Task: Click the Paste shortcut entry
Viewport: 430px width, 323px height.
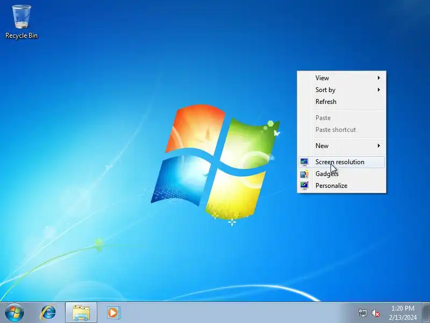Action: (342, 130)
